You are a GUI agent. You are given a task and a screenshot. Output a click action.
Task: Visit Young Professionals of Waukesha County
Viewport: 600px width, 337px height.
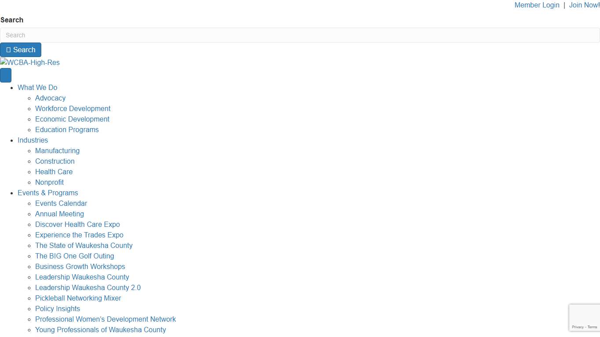(x=100, y=330)
